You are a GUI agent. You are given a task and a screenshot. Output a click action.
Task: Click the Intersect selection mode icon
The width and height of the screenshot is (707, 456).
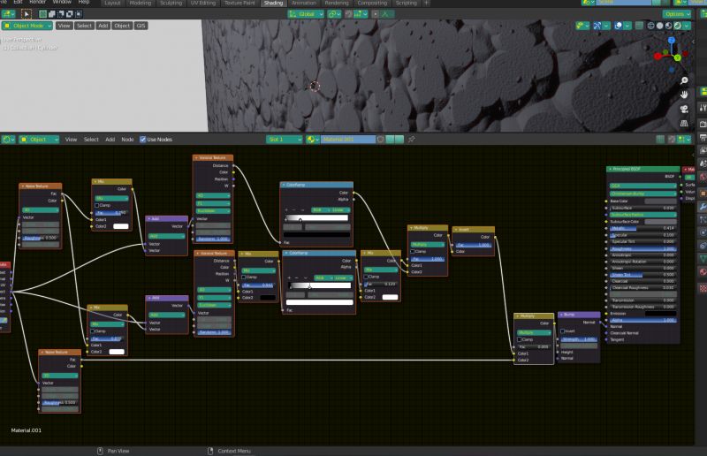(x=79, y=14)
